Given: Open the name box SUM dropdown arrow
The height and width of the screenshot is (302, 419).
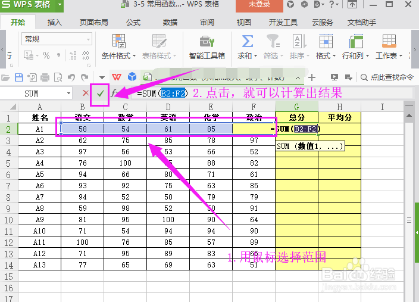Looking at the screenshot, I should [68, 94].
